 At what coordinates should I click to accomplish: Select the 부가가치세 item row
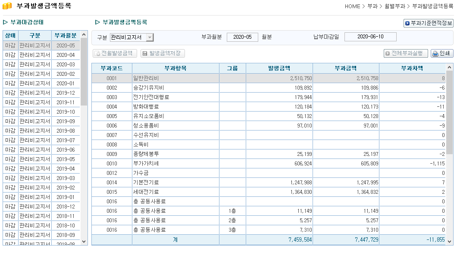click(x=269, y=163)
